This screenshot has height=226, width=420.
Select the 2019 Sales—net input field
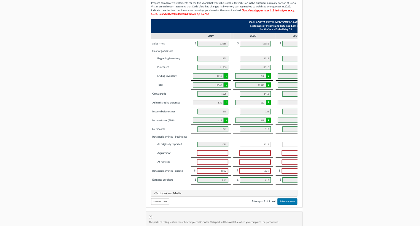click(x=213, y=44)
